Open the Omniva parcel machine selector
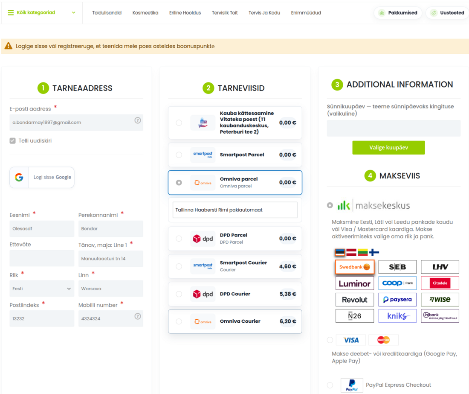 pyautogui.click(x=235, y=210)
